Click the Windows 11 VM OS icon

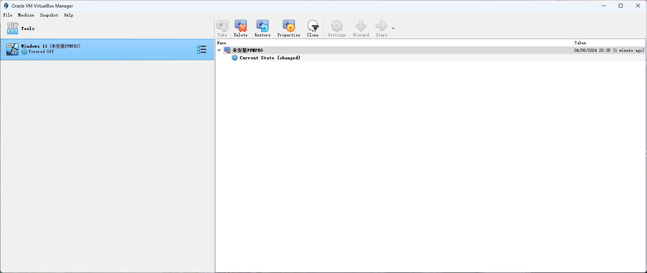pyautogui.click(x=12, y=49)
